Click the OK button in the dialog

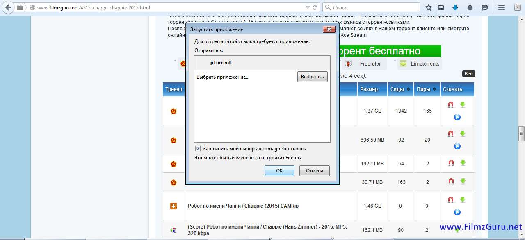coord(279,171)
